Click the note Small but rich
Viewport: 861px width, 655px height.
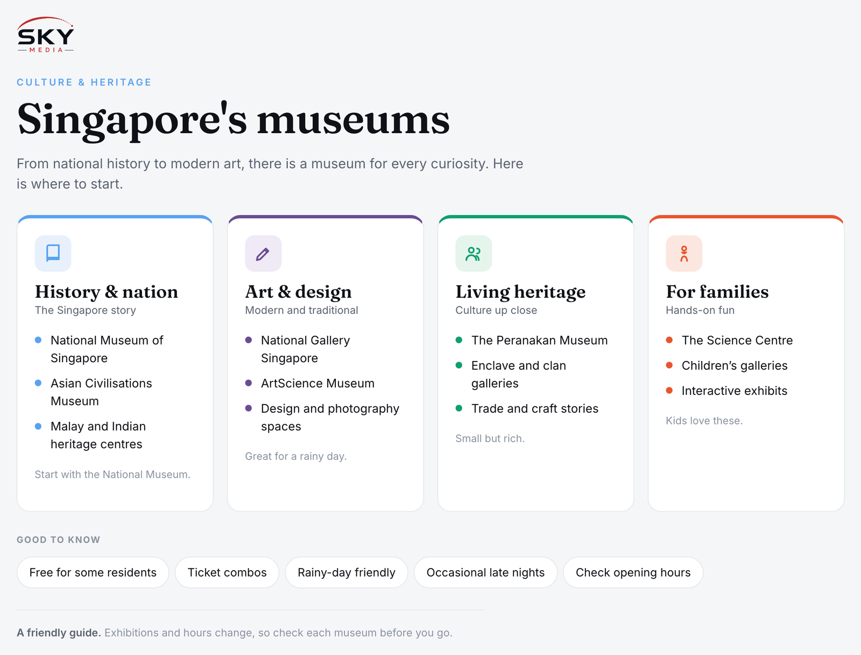[490, 438]
